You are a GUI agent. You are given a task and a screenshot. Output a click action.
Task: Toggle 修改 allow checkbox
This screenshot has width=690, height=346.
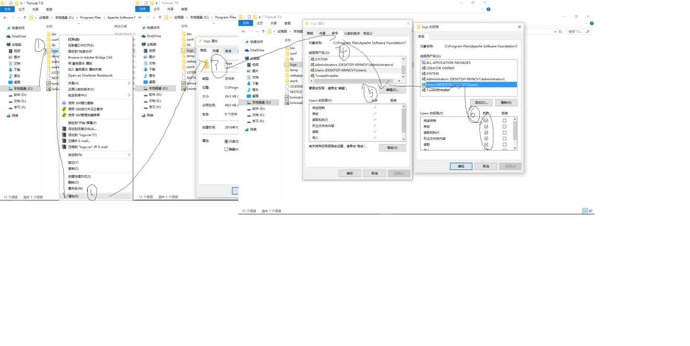point(486,126)
